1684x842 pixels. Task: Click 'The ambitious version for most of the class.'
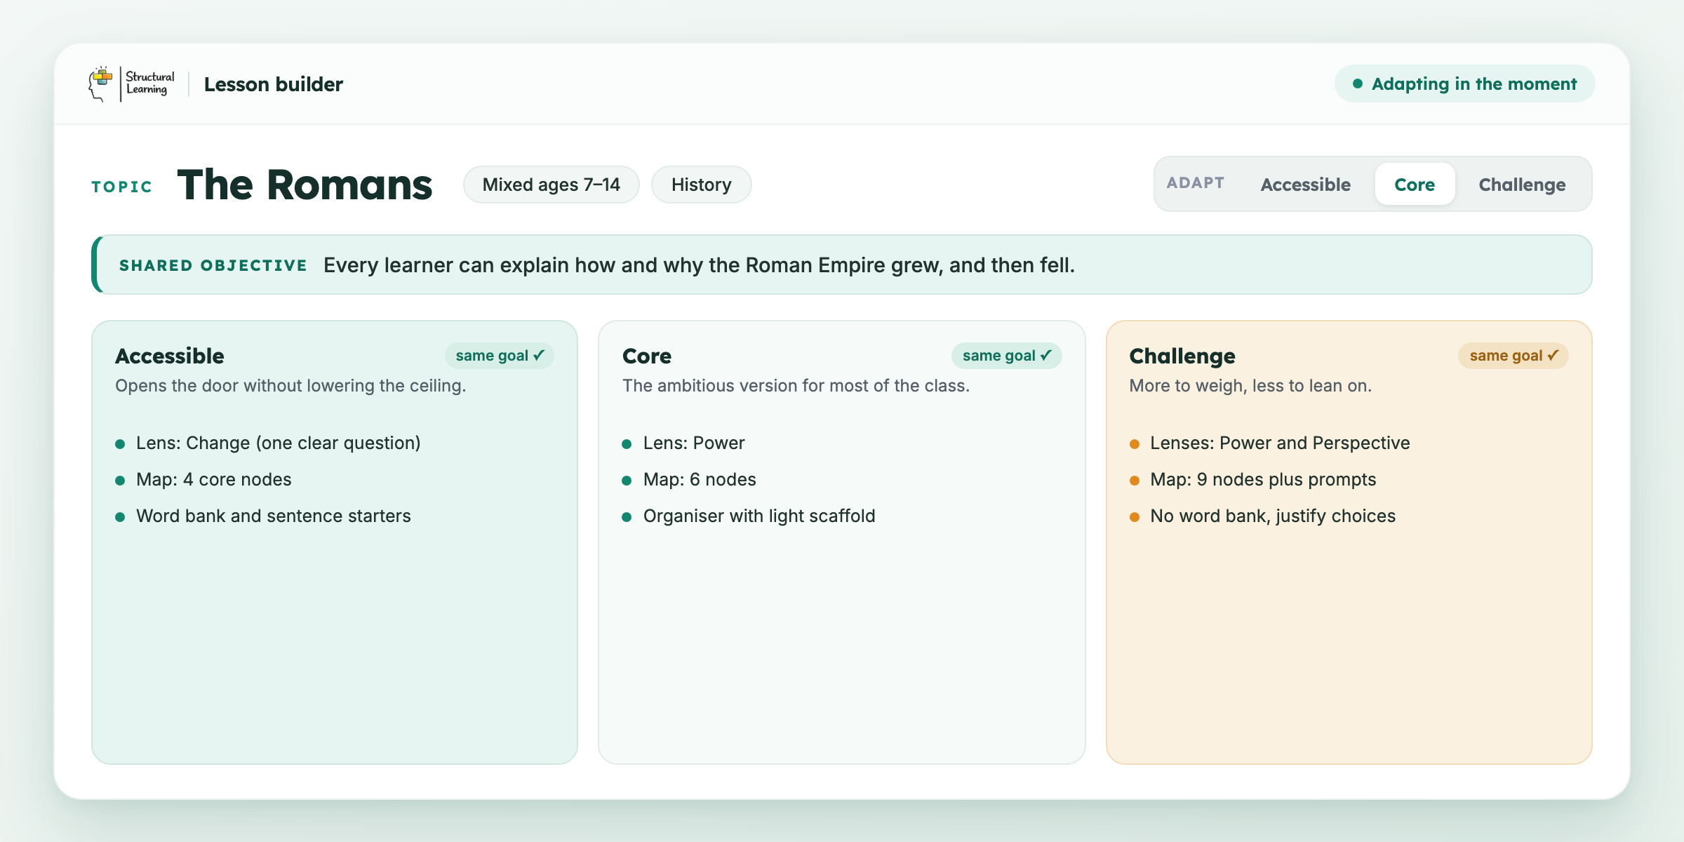(x=796, y=386)
